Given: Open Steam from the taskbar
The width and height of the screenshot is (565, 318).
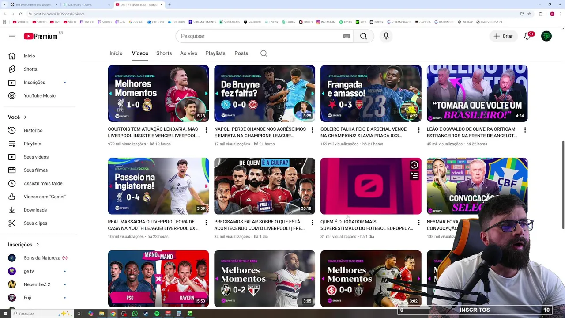Looking at the screenshot, I should pos(146,314).
